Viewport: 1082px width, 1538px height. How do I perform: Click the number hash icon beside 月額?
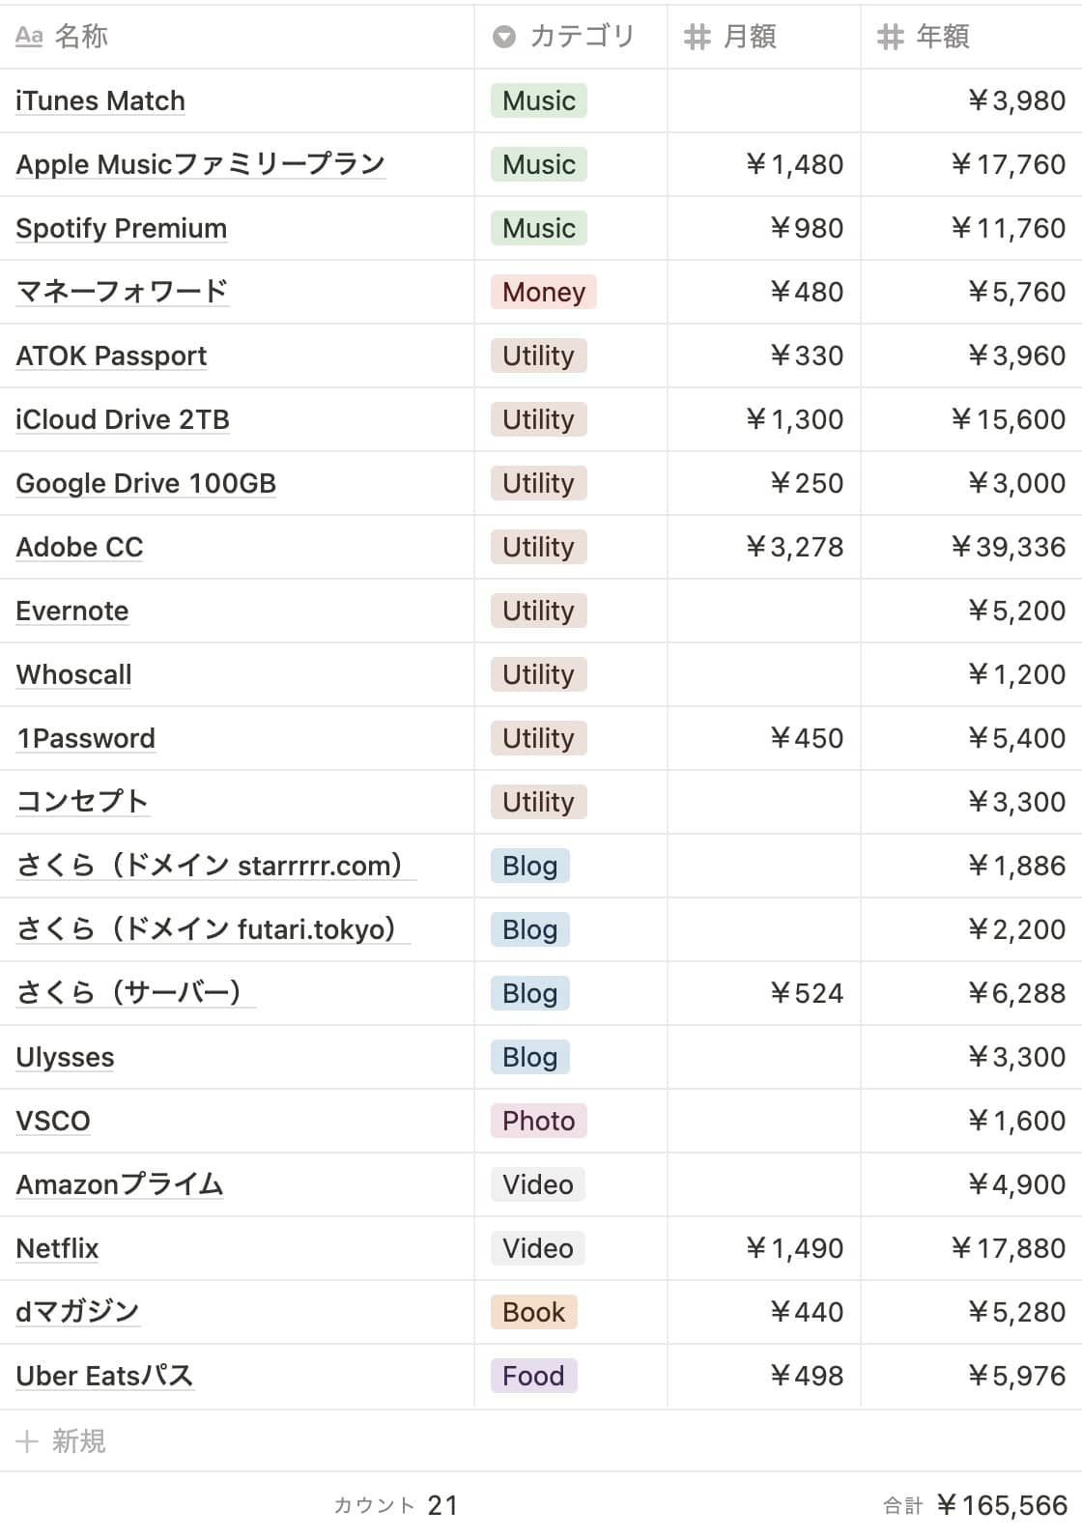(698, 37)
